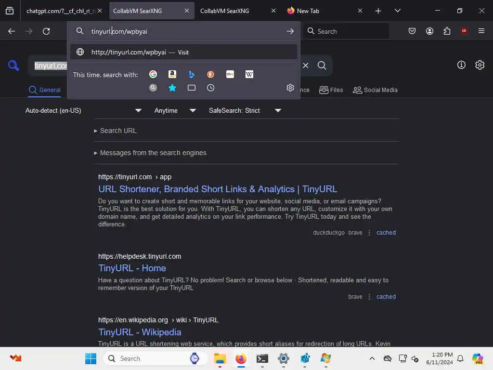The image size is (493, 370).
Task: Open search settings gear in URL dropdown
Action: click(x=290, y=88)
